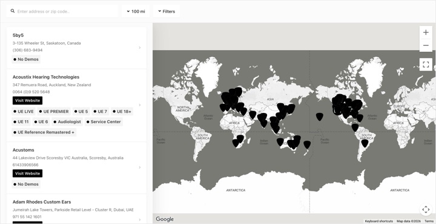Screen dimensions: 436x224
Task: Click UE Reference Remastered + tag
Action: pos(44,132)
